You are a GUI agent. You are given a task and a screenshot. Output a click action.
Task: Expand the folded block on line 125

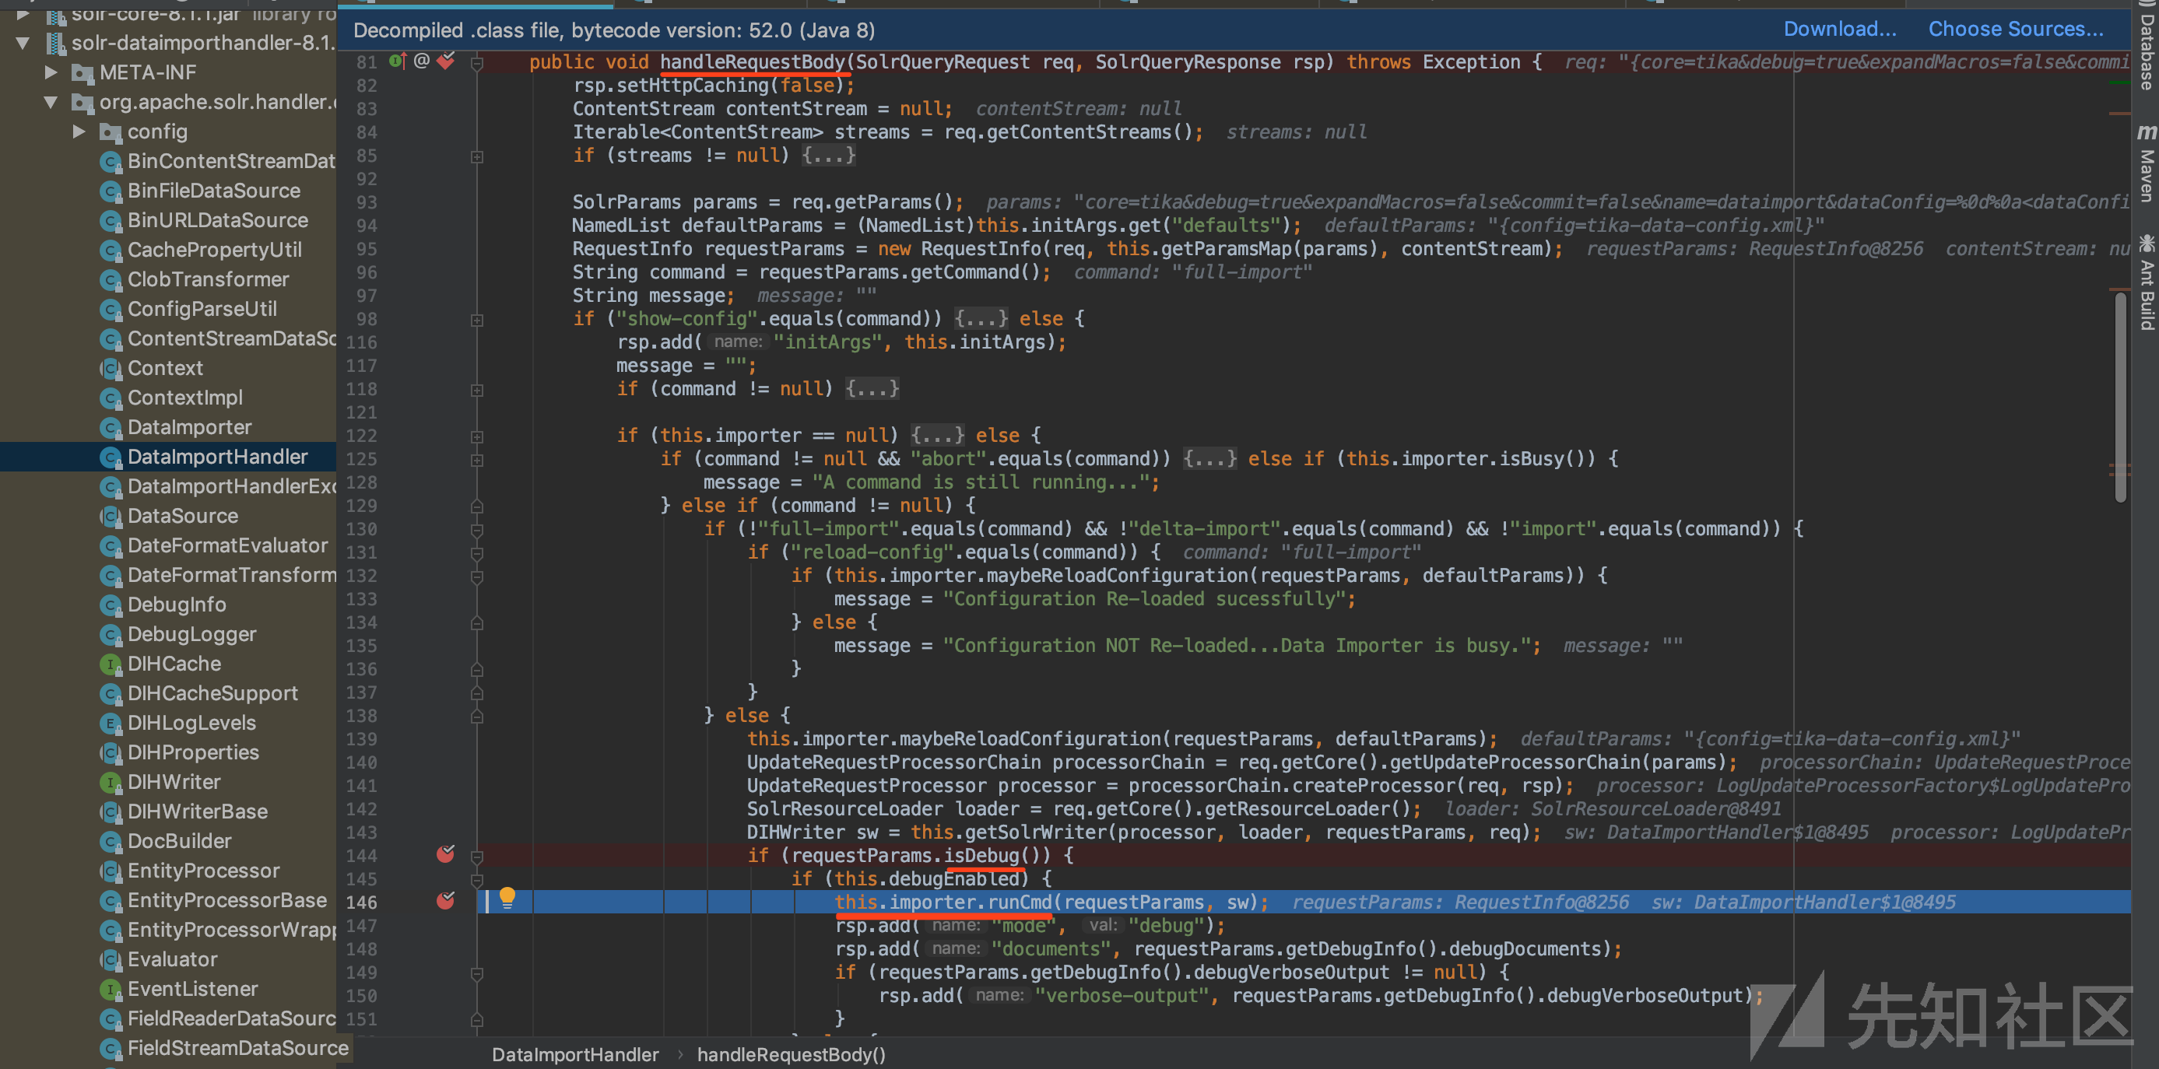(477, 459)
